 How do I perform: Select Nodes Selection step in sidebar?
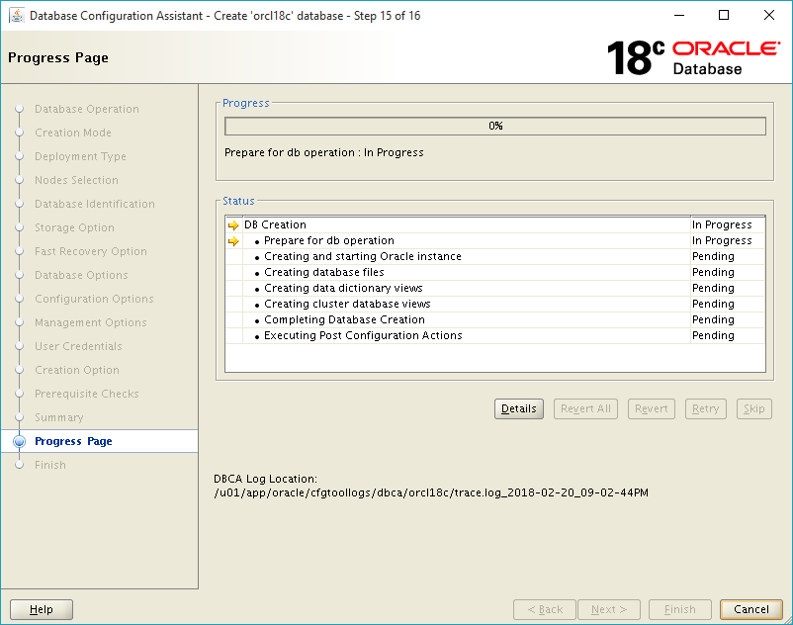76,181
